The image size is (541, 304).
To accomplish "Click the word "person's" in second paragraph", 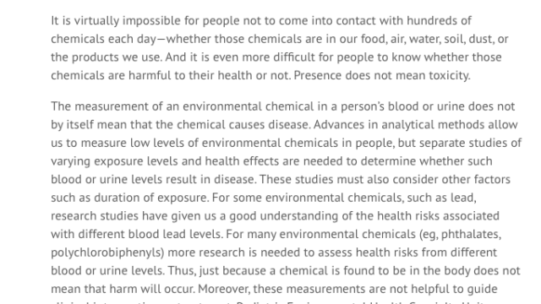I will click(x=363, y=106).
